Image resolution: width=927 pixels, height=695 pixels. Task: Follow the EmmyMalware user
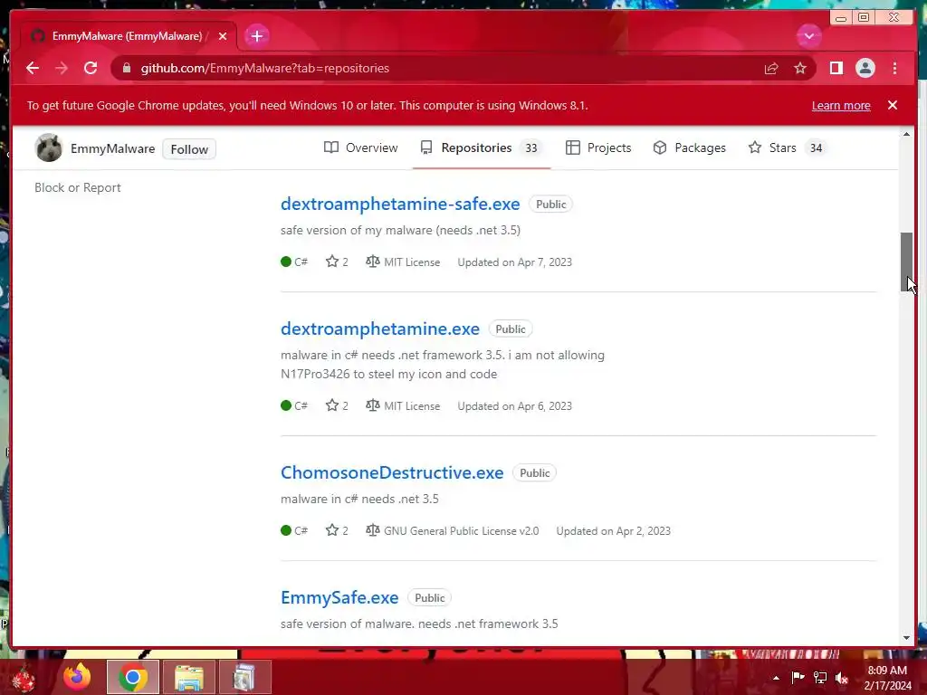click(189, 149)
